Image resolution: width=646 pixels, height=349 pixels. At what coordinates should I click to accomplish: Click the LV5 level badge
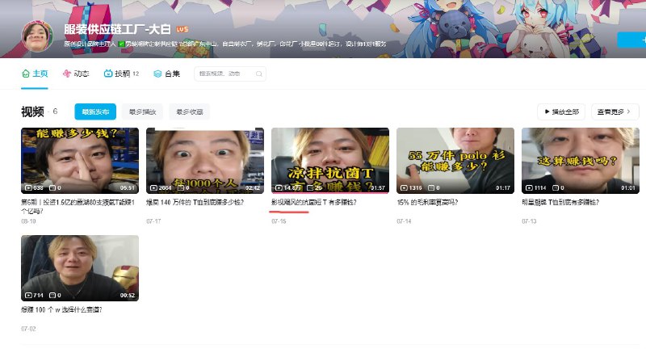click(x=182, y=29)
